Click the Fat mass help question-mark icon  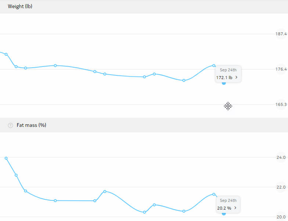pyautogui.click(x=11, y=125)
